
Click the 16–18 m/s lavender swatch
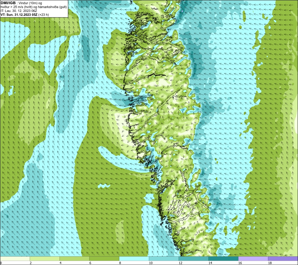[253, 258]
